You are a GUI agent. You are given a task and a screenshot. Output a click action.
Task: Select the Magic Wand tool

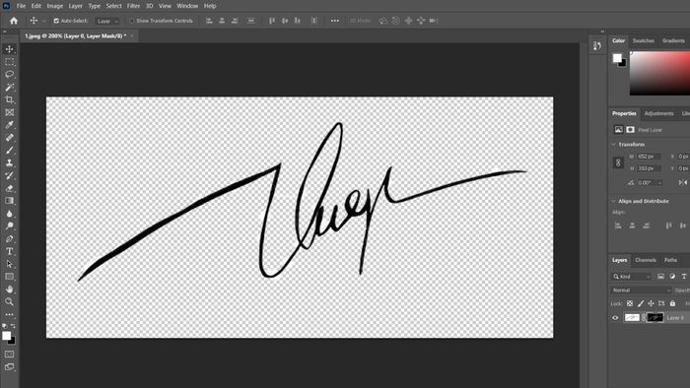9,87
